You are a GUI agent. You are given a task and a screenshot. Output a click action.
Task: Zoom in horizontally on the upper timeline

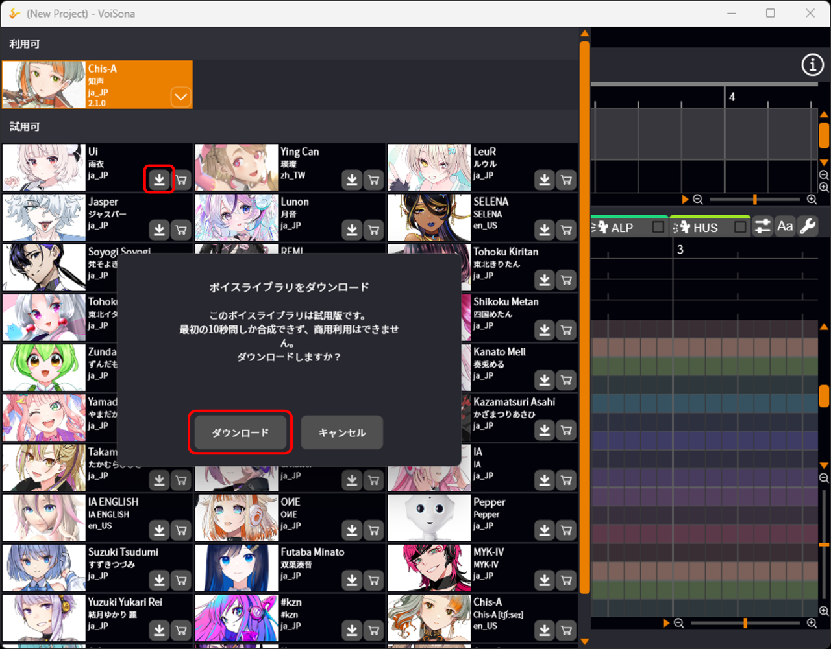[812, 200]
